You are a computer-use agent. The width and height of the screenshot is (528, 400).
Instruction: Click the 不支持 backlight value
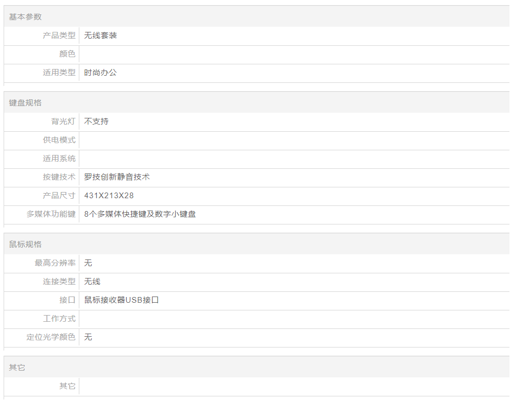coord(96,121)
